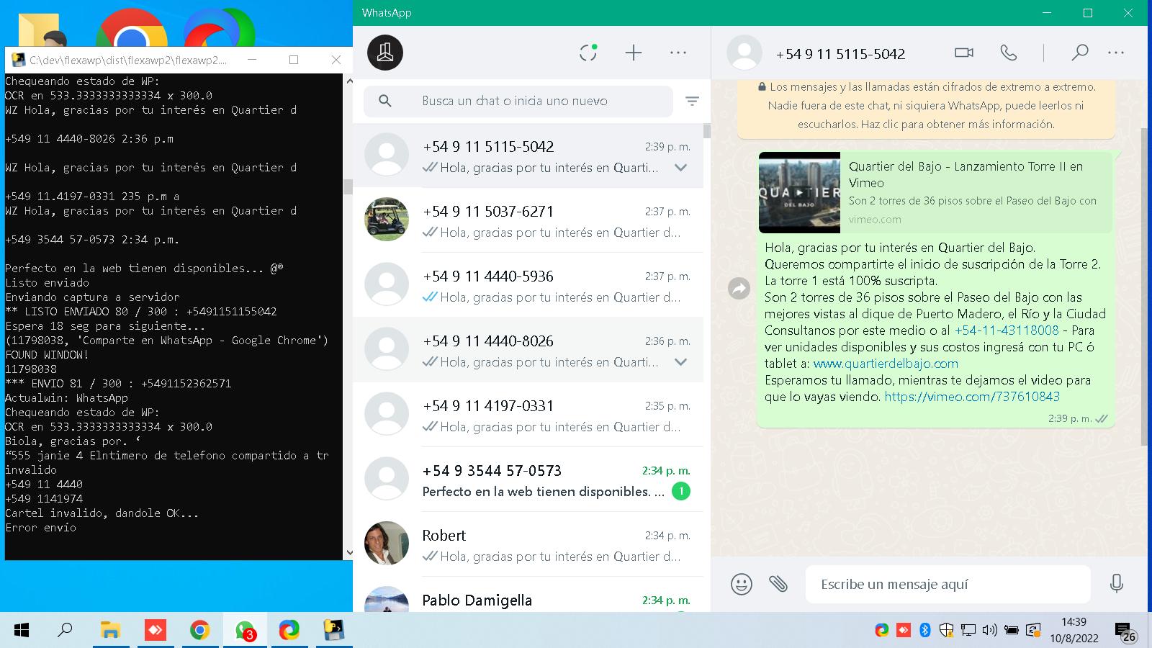The width and height of the screenshot is (1152, 648).
Task: Open own profile avatar in WhatsApp
Action: [x=385, y=53]
